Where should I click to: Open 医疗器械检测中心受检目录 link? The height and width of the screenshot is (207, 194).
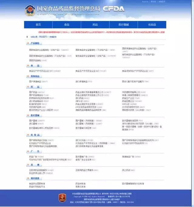point(44,128)
